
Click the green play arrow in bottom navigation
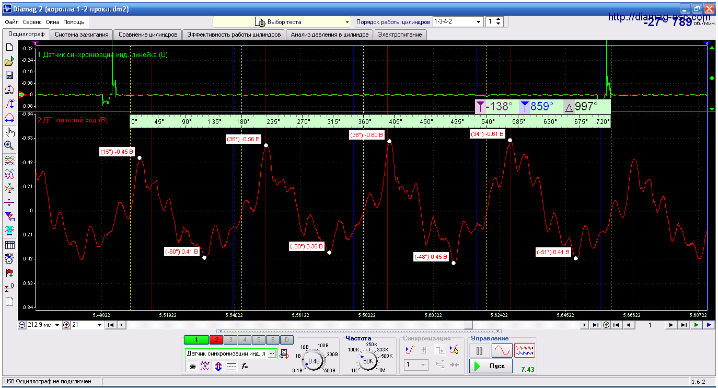click(697, 325)
